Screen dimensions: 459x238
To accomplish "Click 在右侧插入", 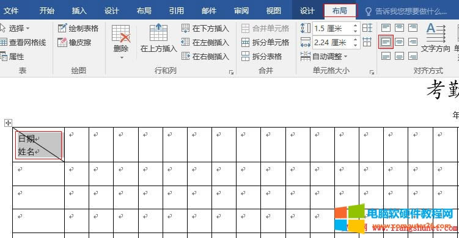I will coord(205,56).
